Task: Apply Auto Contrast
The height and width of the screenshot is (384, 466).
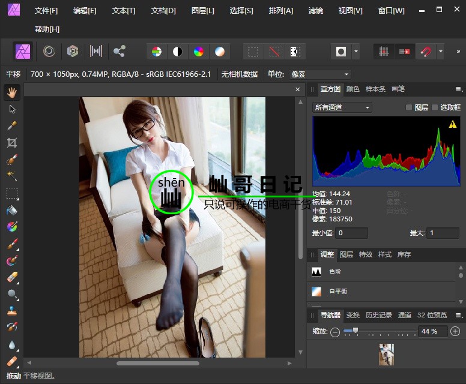Action: 177,52
